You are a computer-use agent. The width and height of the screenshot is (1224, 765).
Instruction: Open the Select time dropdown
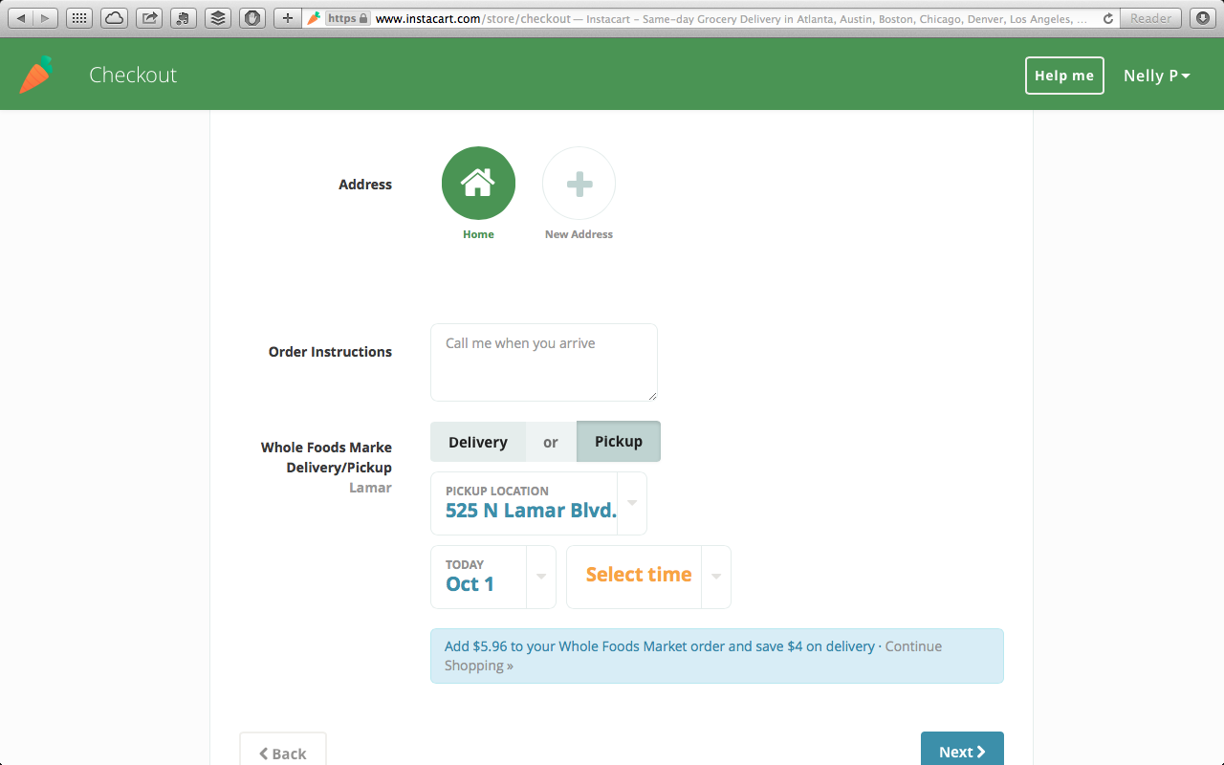(x=716, y=577)
